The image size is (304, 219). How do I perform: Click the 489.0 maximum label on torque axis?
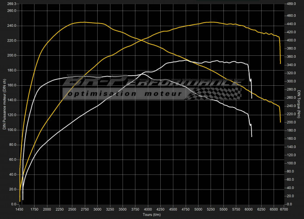point(291,4)
